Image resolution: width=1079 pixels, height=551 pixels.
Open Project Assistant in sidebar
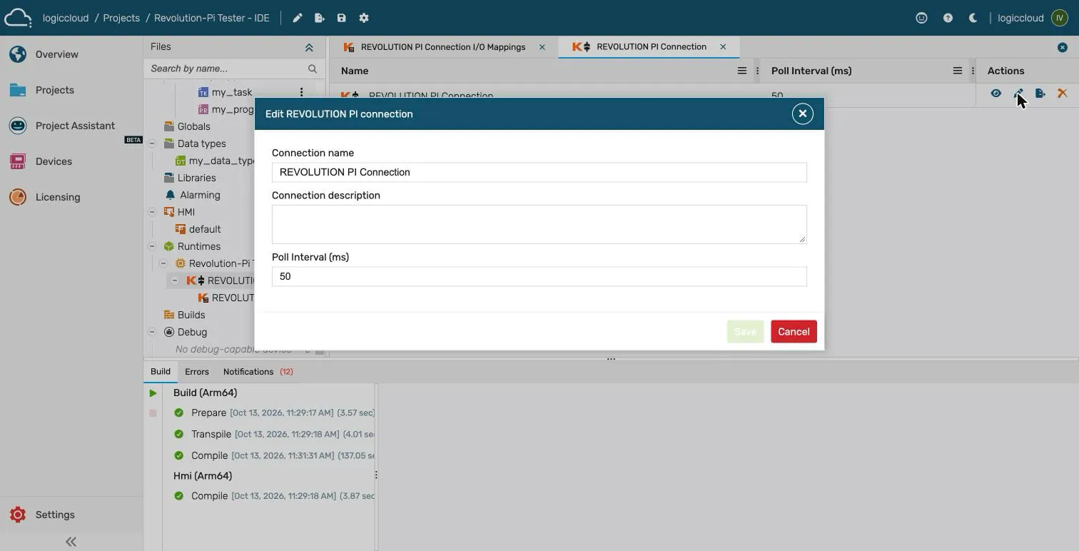click(x=71, y=126)
